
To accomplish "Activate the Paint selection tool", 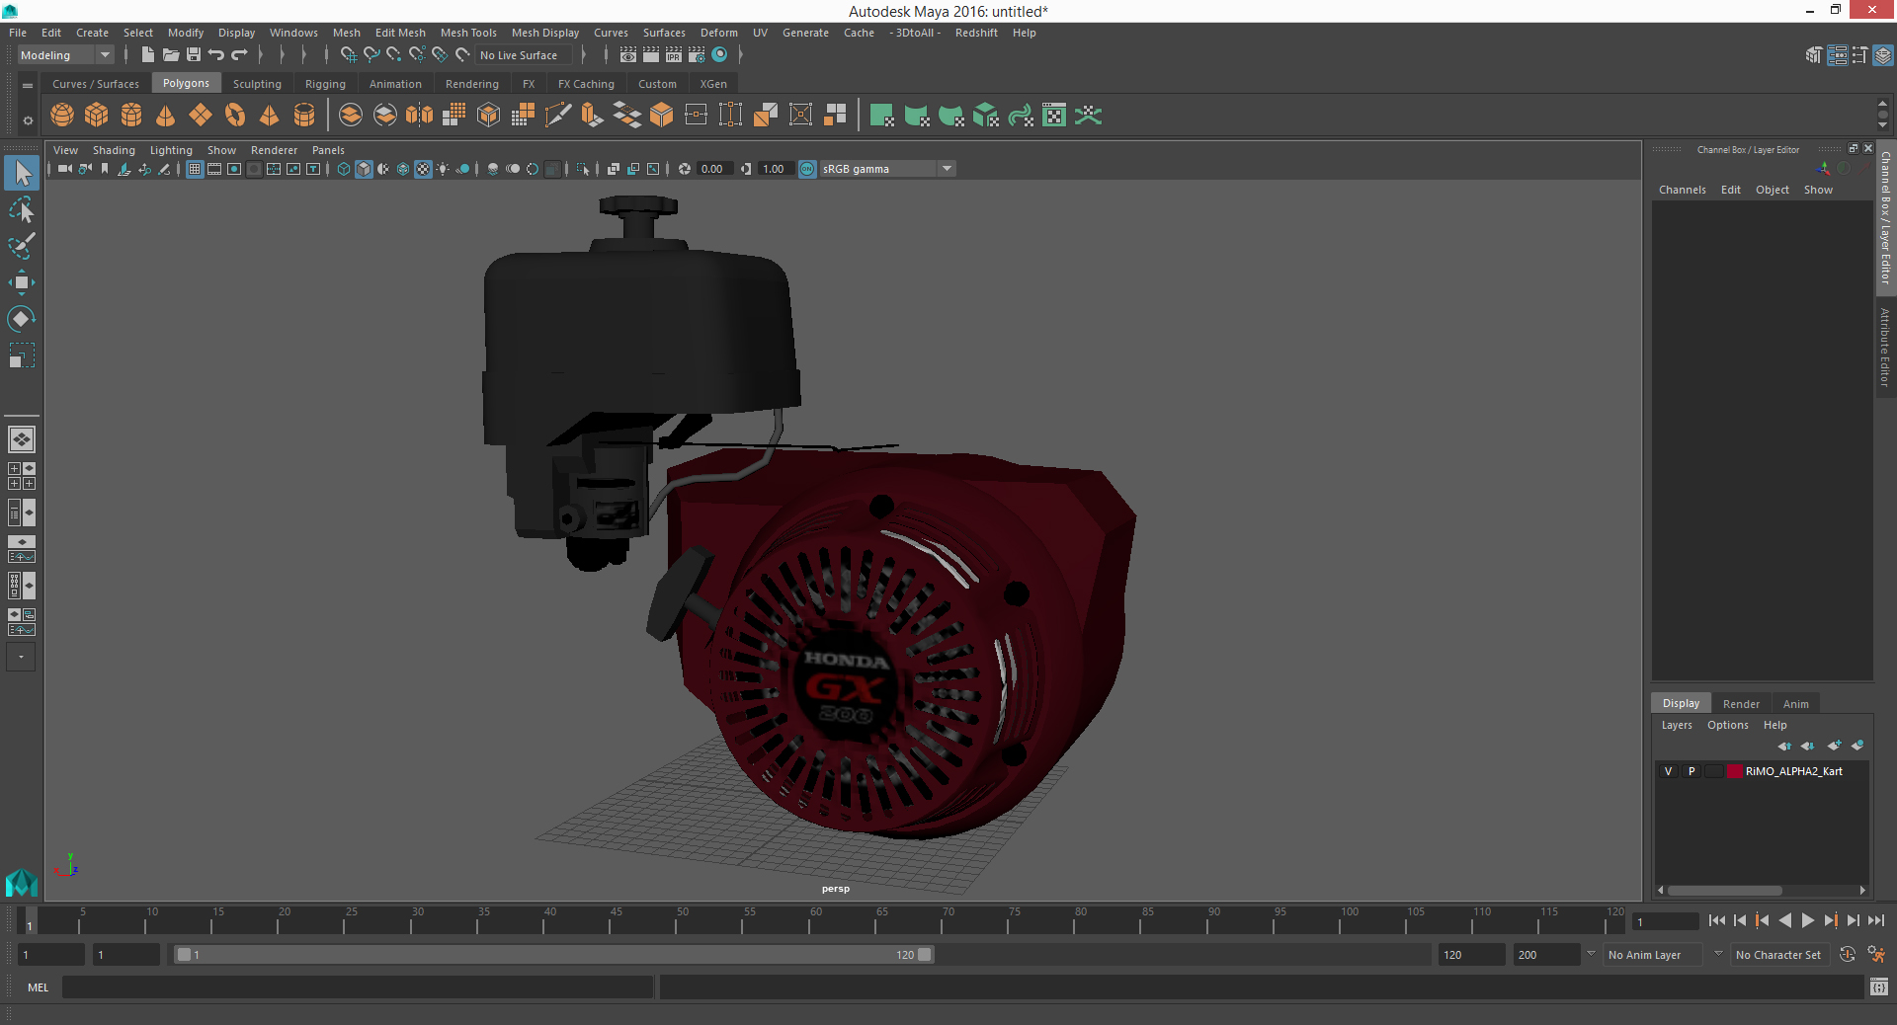I will click(22, 246).
